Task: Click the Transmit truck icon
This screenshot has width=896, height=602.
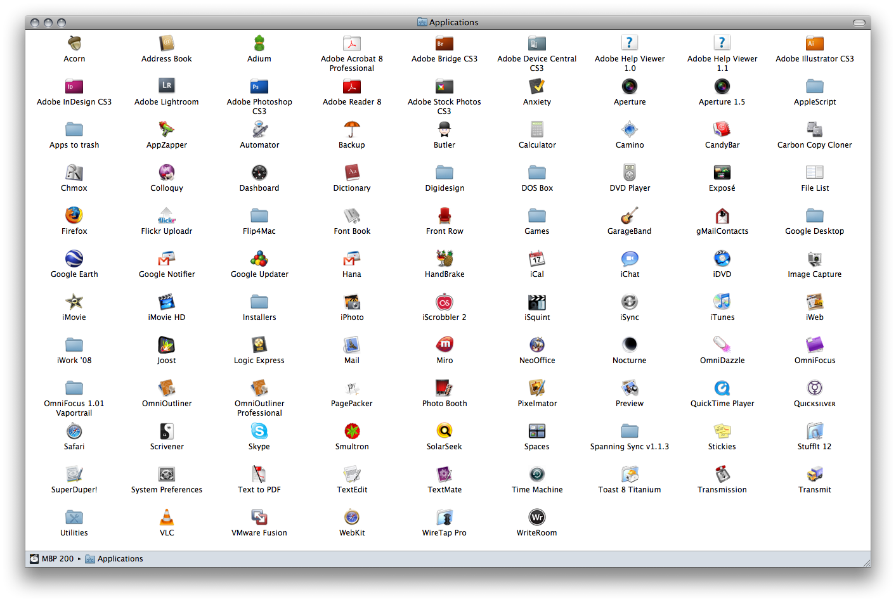Action: 815,474
